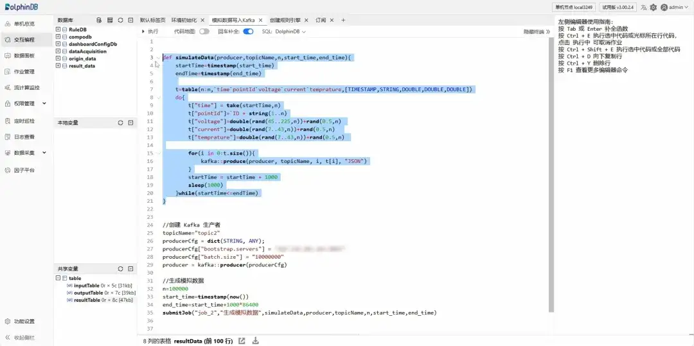Expand the dashboardConfigDb database node
This screenshot has height=346, width=694.
pyautogui.click(x=58, y=44)
